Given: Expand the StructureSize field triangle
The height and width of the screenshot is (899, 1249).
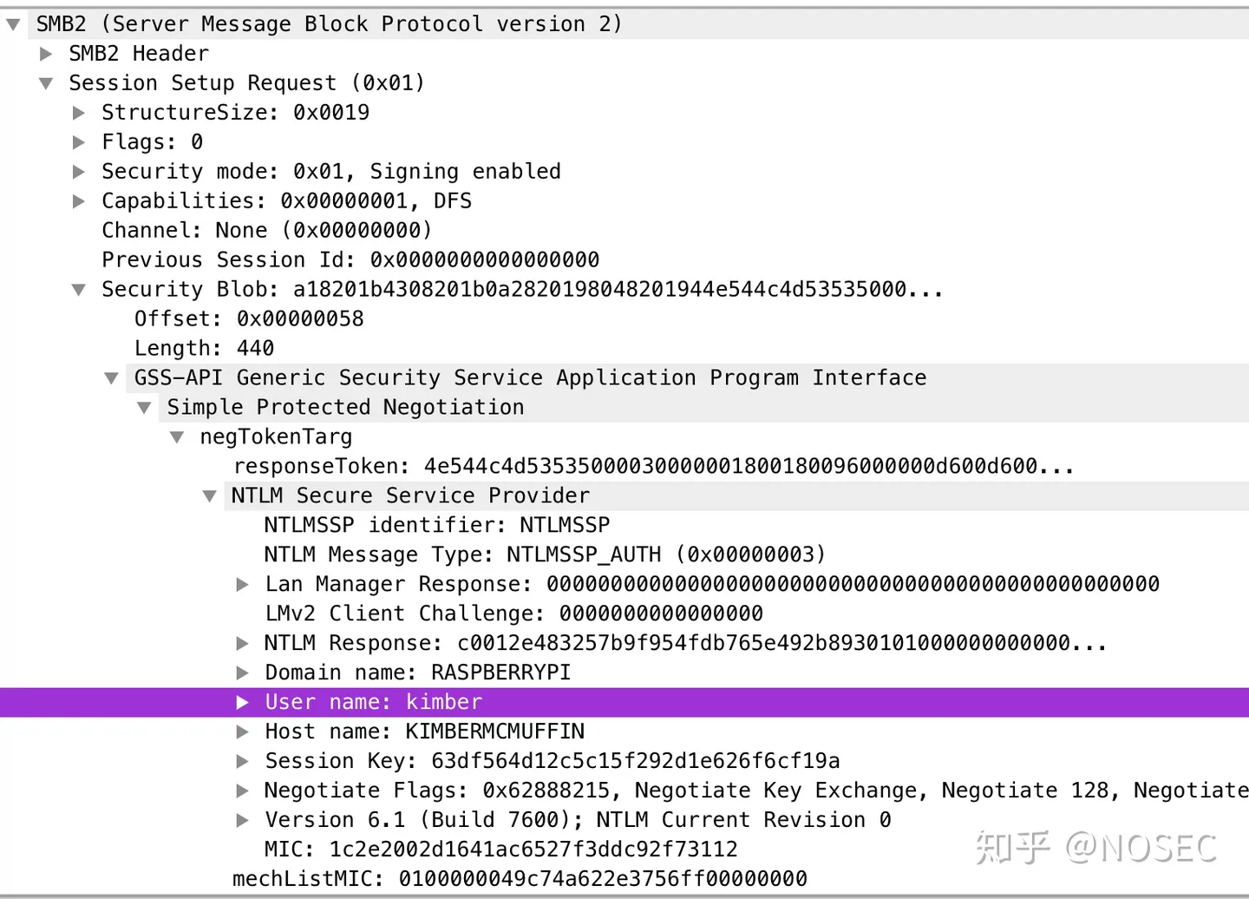Looking at the screenshot, I should coord(79,113).
